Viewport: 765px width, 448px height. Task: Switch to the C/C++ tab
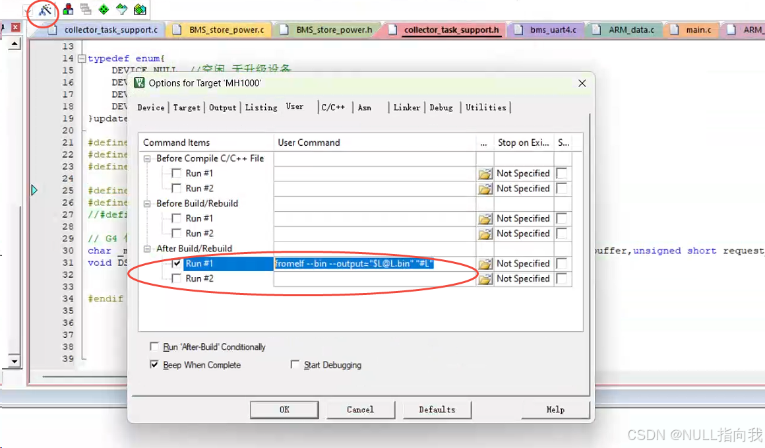point(333,108)
